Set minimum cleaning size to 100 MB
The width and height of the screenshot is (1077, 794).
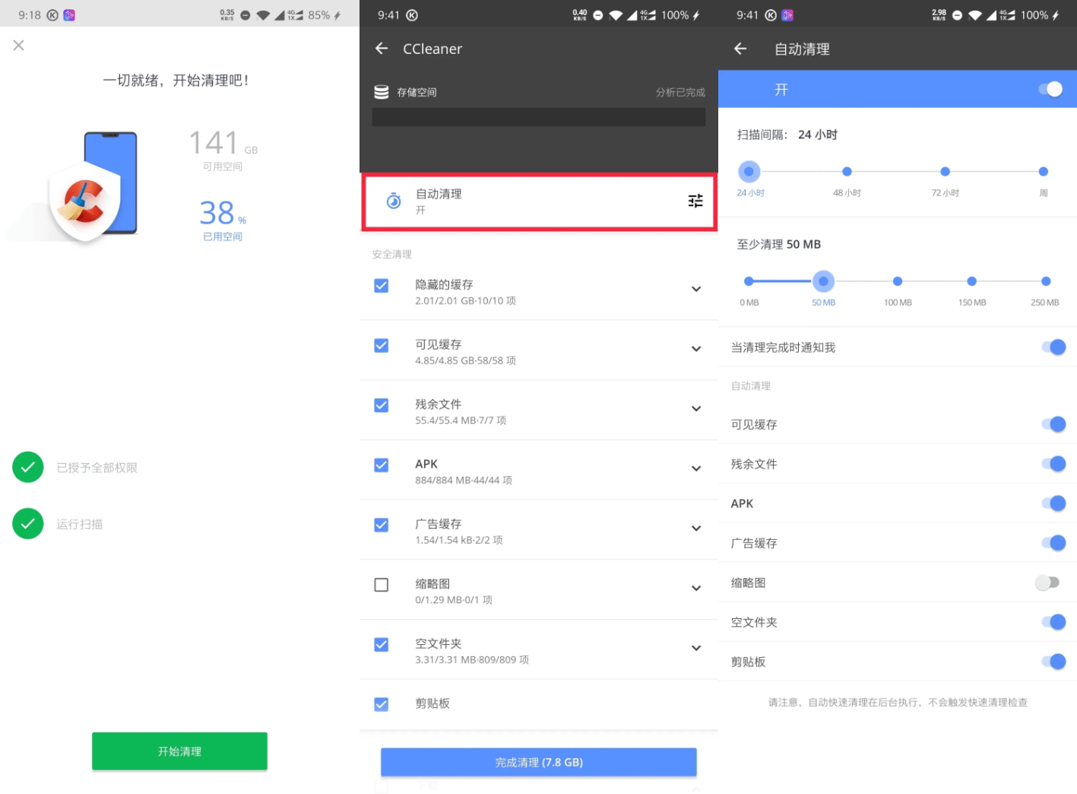point(898,281)
